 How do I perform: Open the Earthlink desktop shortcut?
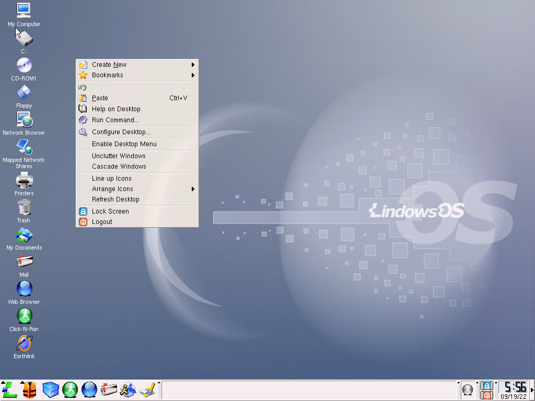click(24, 344)
